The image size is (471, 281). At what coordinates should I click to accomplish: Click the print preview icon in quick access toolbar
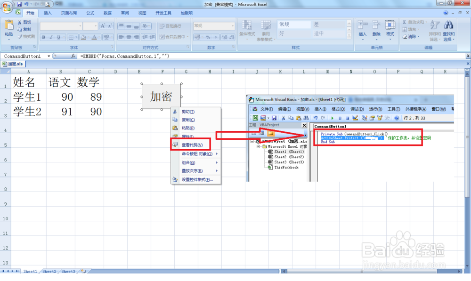pos(48,4)
